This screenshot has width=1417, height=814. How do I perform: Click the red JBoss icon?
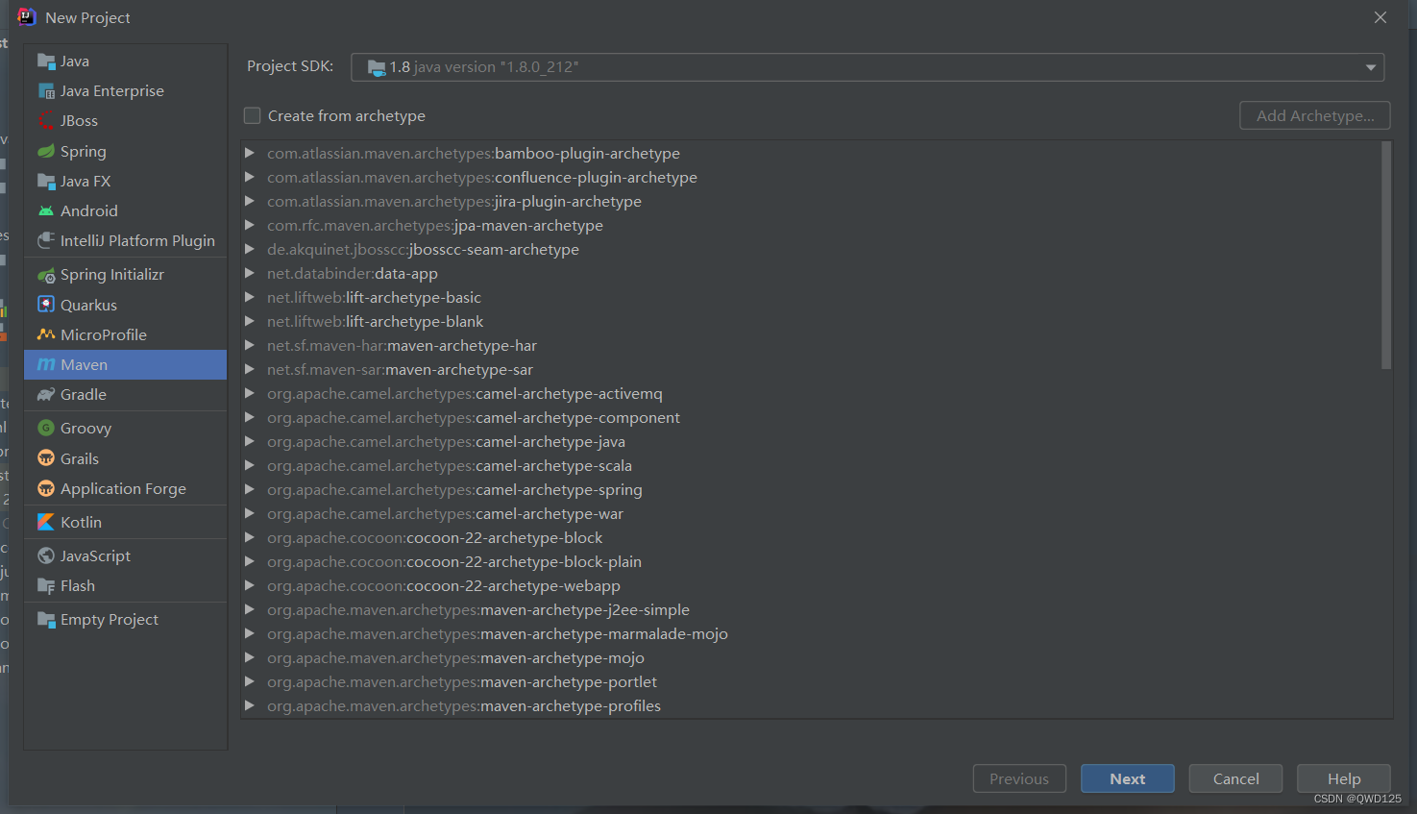46,121
